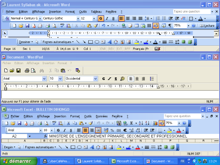Click Sort Ascending A-Z in Excel
The image size is (220, 165).
pos(141,123)
